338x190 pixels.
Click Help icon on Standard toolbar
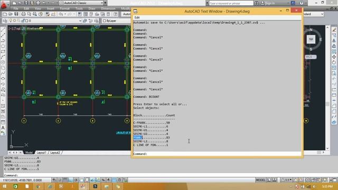coord(116,14)
